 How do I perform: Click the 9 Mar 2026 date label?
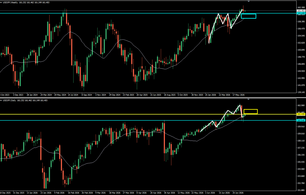click(x=100, y=193)
